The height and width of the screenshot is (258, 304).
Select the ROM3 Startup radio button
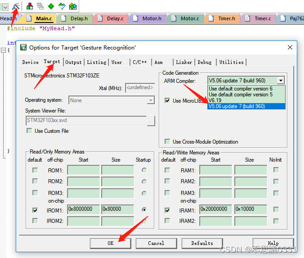tap(144, 193)
